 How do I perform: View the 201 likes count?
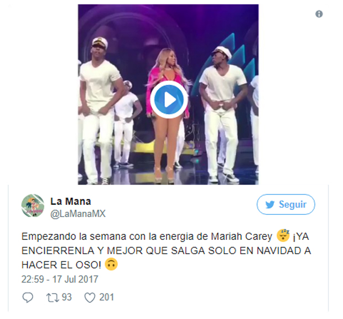(x=107, y=297)
